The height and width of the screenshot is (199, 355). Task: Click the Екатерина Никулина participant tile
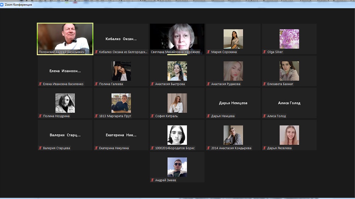coord(121,135)
